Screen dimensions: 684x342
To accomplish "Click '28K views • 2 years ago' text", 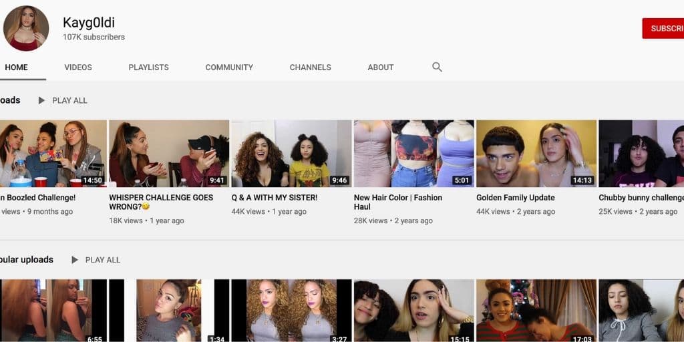I will pyautogui.click(x=393, y=220).
